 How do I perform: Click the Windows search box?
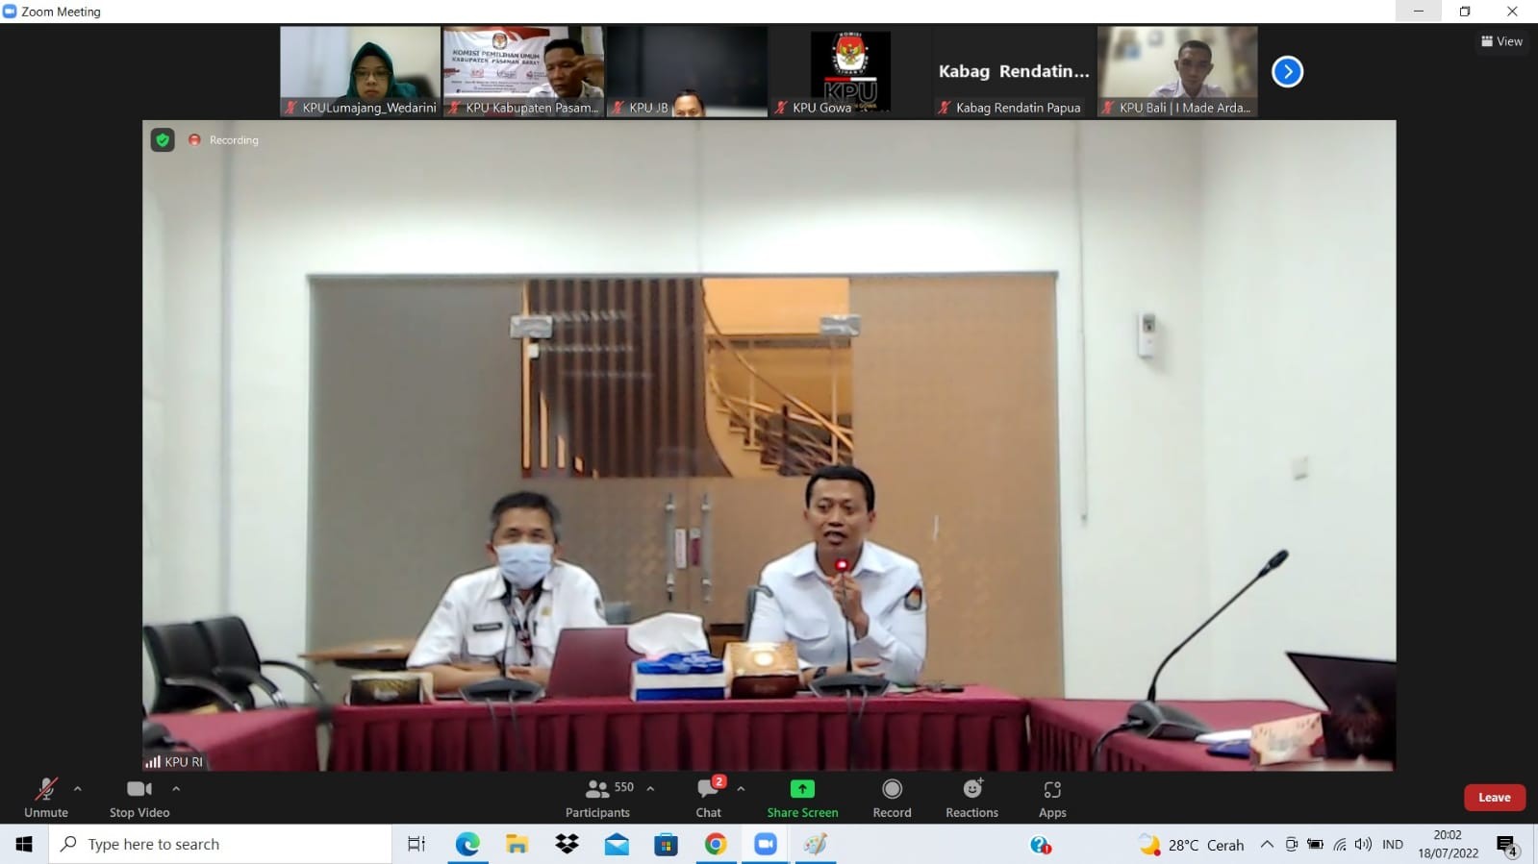(221, 845)
